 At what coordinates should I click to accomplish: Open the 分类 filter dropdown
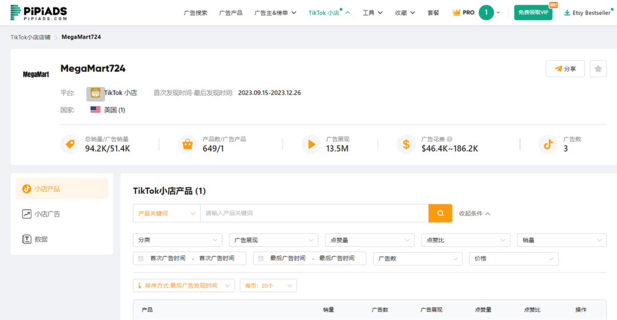(178, 240)
